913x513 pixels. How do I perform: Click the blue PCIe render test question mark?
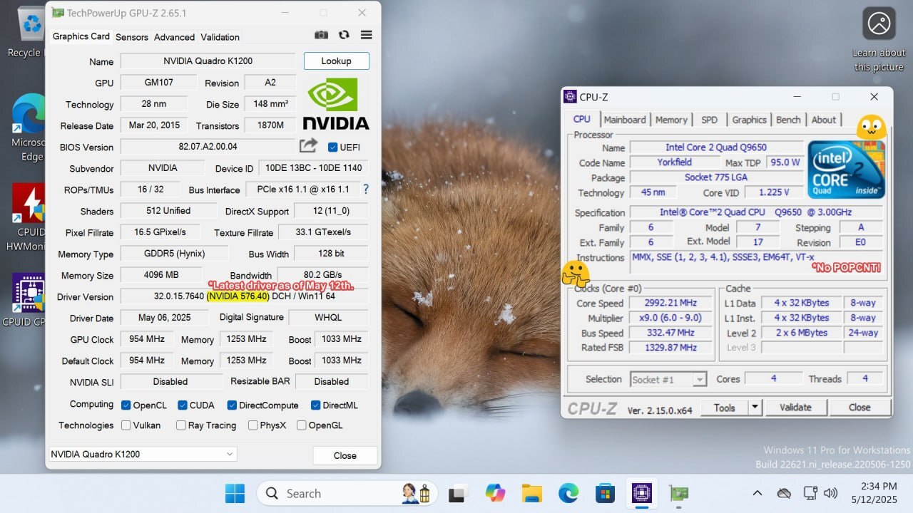point(366,190)
